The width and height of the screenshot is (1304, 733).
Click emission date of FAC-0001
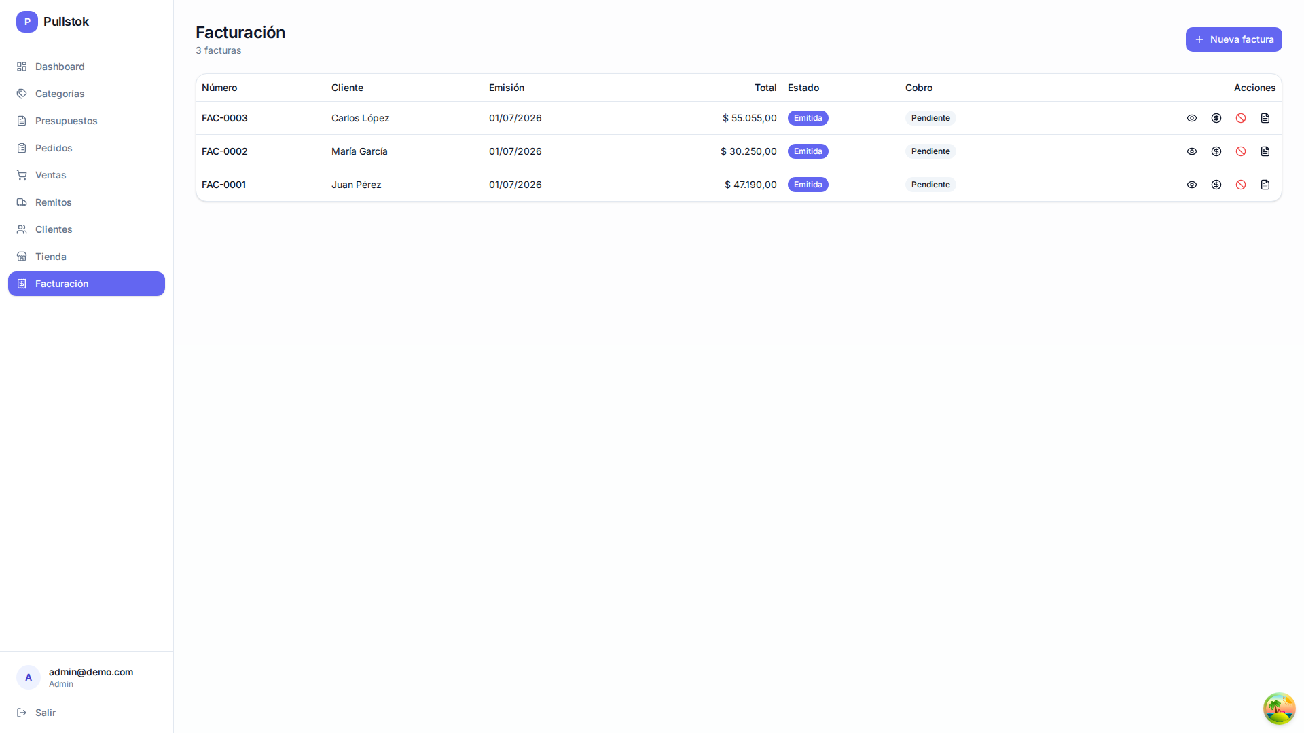[515, 185]
